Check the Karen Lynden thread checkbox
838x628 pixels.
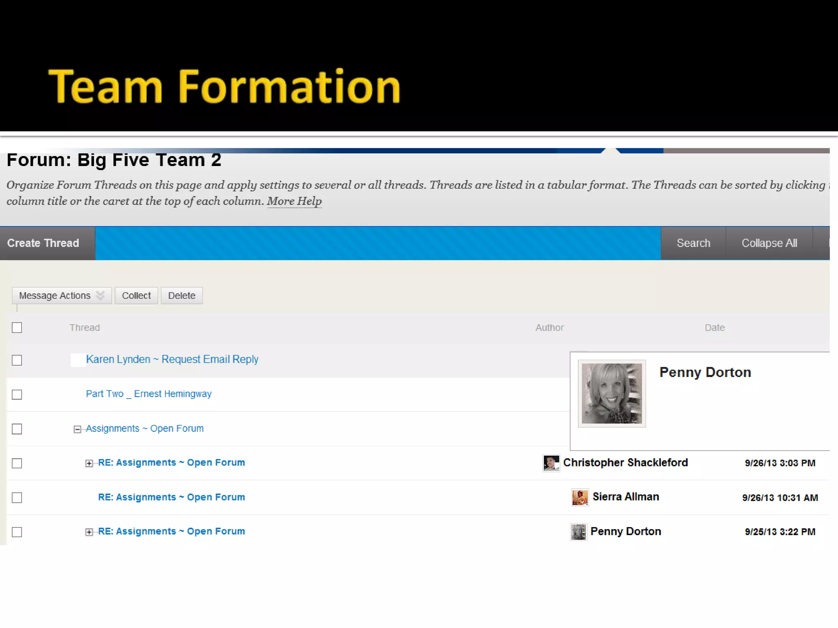[x=17, y=360]
